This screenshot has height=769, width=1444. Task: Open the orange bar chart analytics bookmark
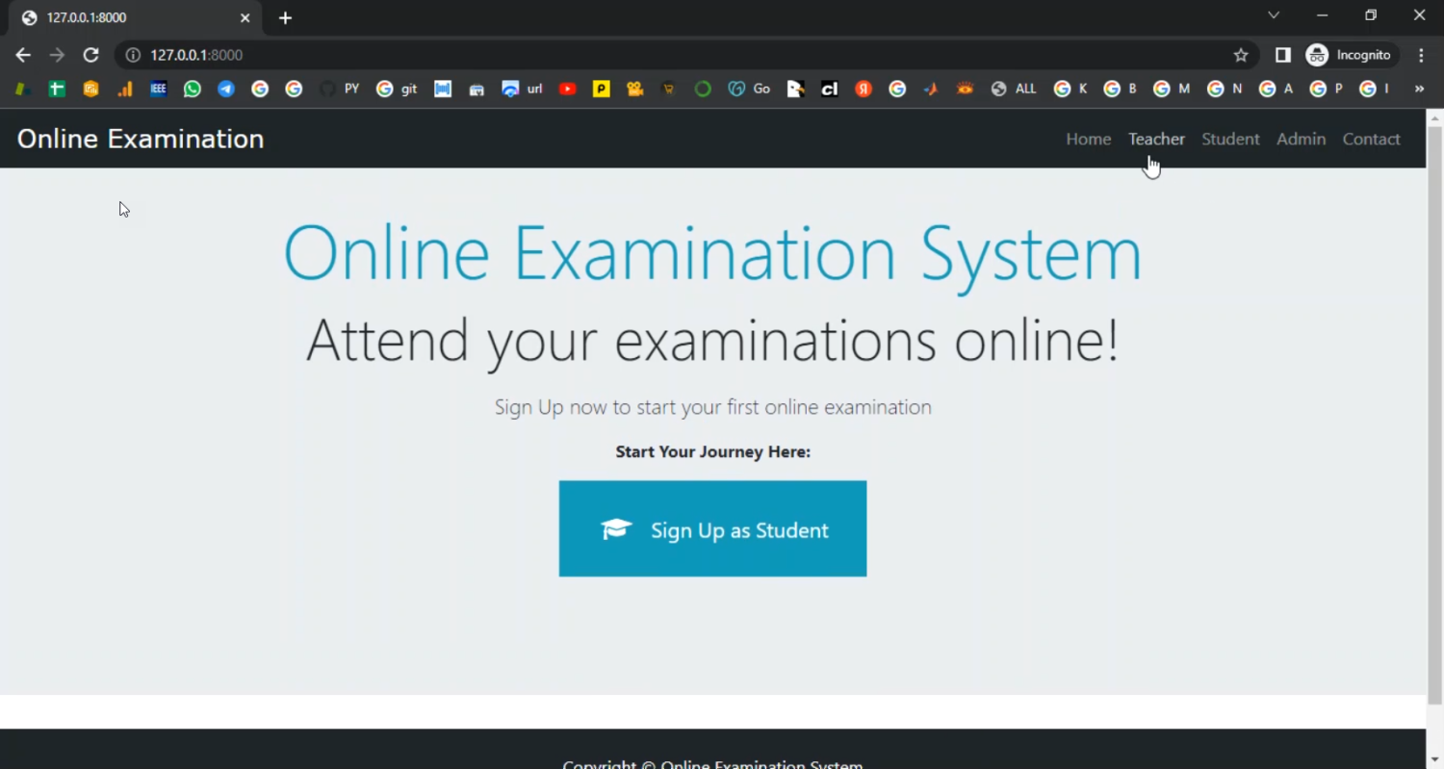point(125,89)
